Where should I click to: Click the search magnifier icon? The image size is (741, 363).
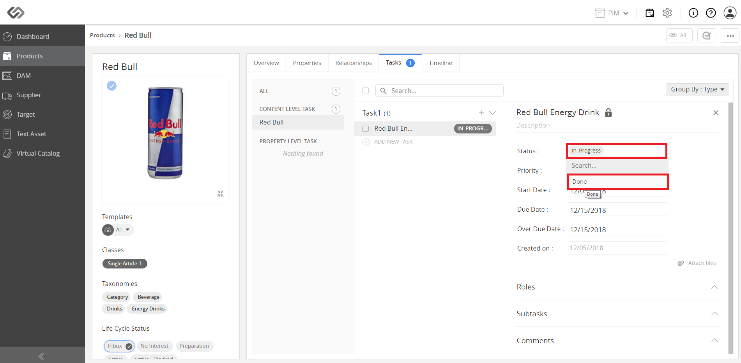(x=384, y=91)
